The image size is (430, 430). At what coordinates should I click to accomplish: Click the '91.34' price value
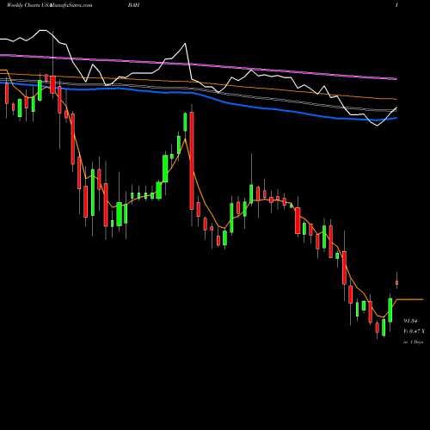pos(410,321)
